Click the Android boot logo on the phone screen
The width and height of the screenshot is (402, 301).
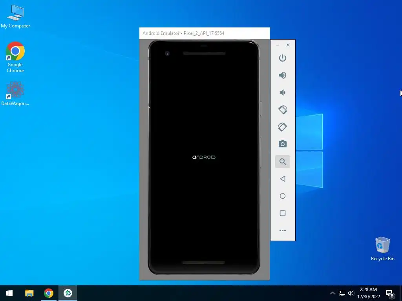(x=204, y=157)
